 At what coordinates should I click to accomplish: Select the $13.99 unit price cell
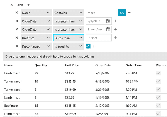click(69, 73)
